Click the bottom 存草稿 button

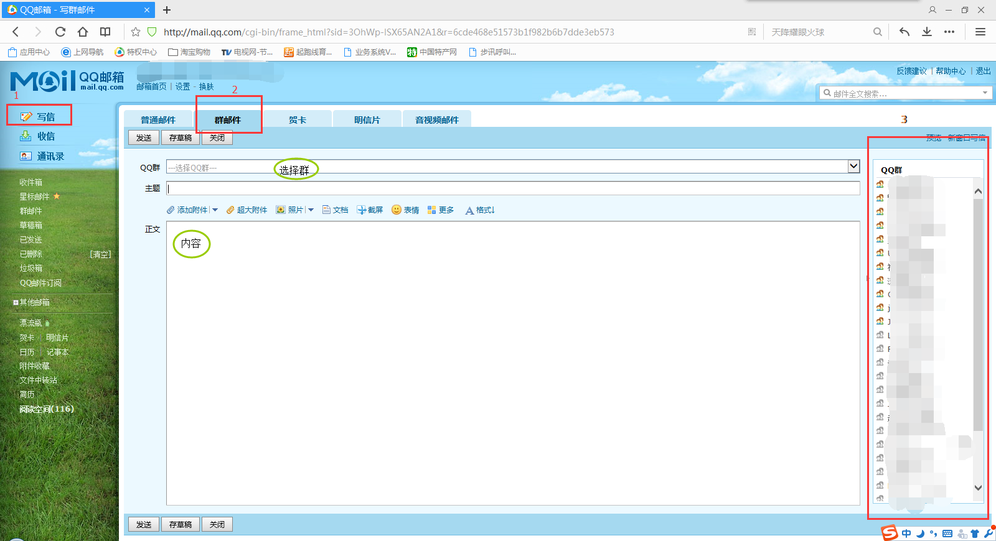coord(181,524)
